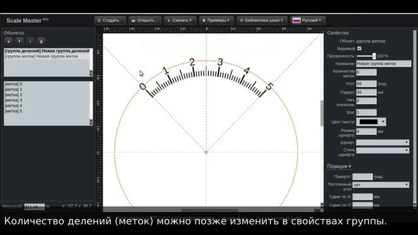Click the Нач. значение input field
The height and width of the screenshot is (235, 418).
tap(366, 101)
